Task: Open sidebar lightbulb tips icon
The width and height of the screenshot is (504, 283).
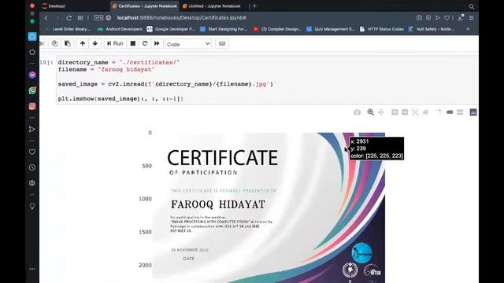Action: pos(32,206)
